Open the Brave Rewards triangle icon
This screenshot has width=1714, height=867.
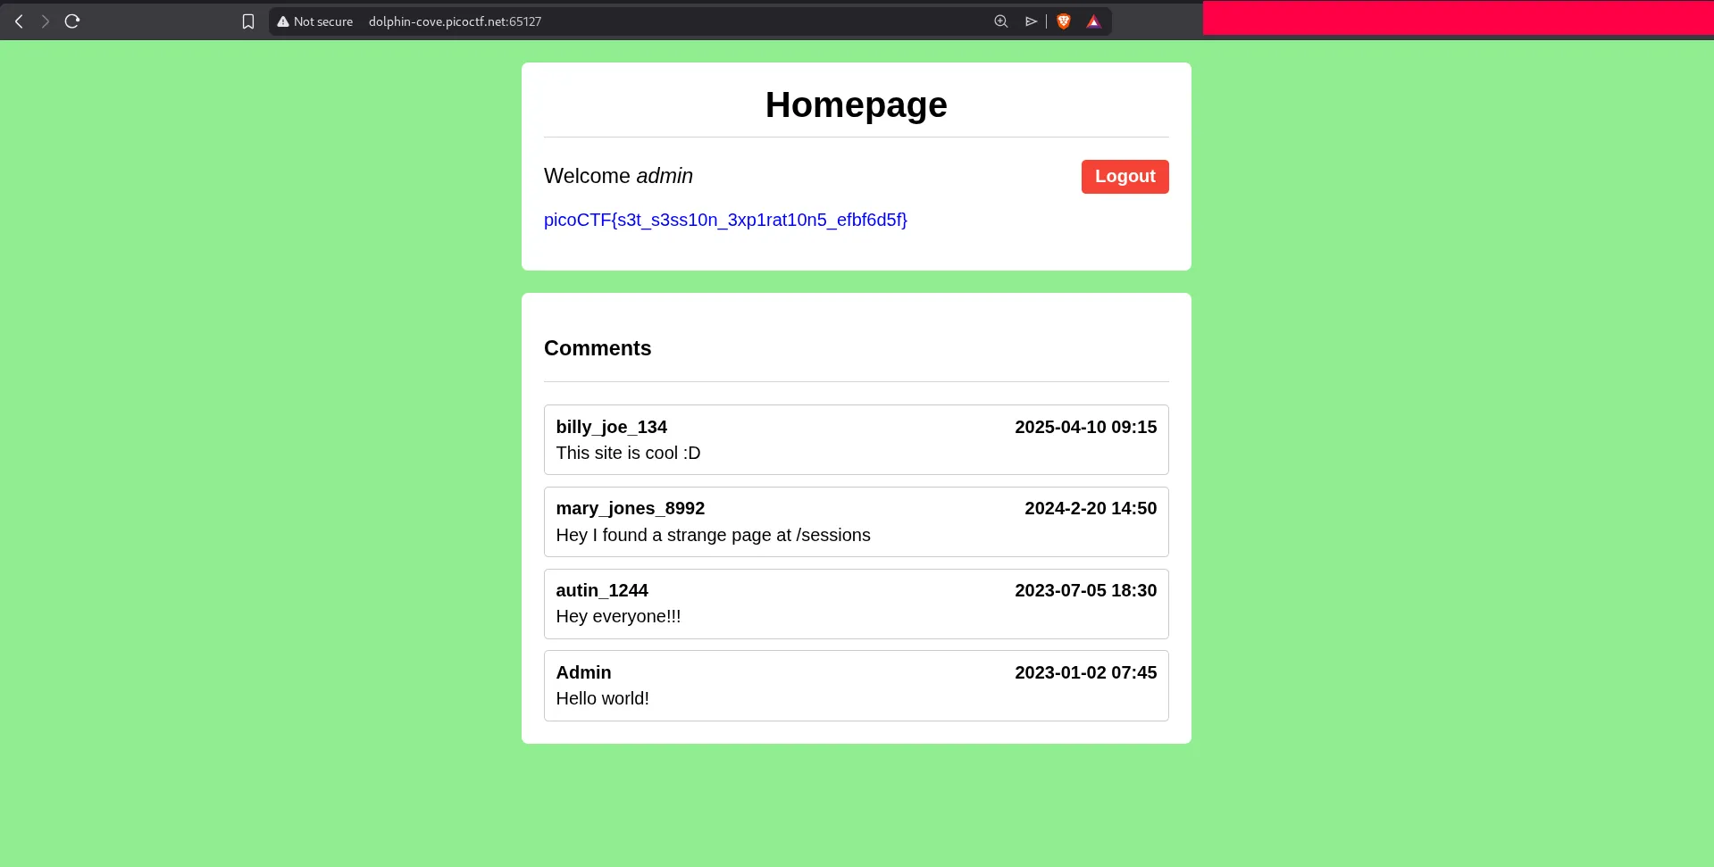1093,21
